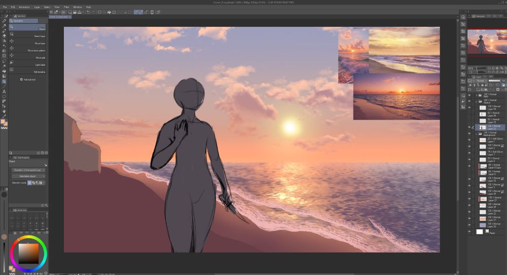Image resolution: width=507 pixels, height=275 pixels.
Task: Toggle visibility of Layer 23
Action: pos(469,127)
